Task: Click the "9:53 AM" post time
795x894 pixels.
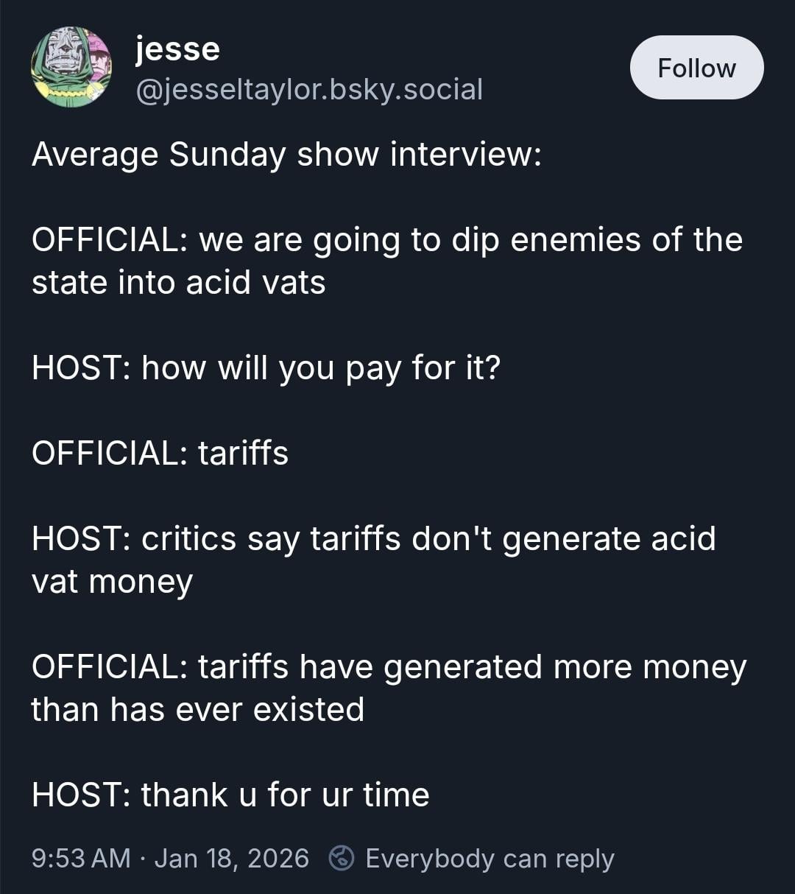Action: coord(81,859)
